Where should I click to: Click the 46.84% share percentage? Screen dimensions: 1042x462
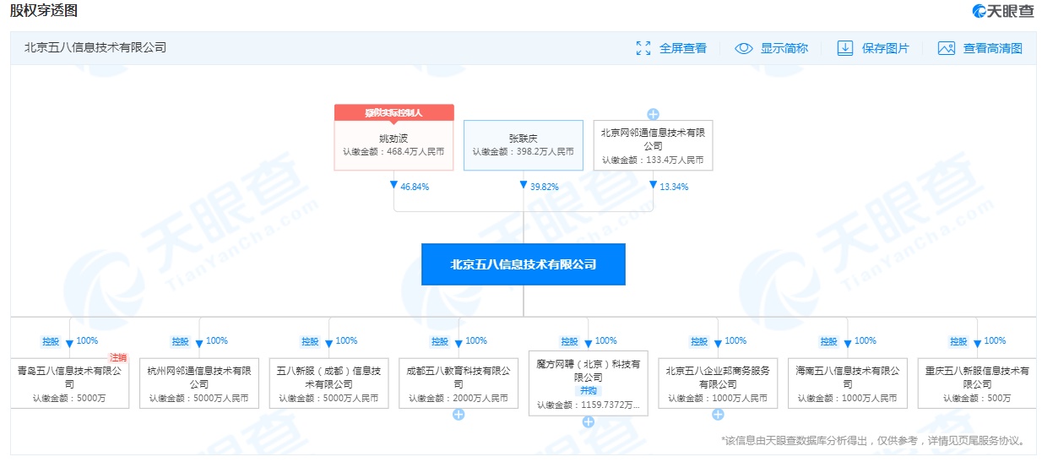(x=415, y=187)
